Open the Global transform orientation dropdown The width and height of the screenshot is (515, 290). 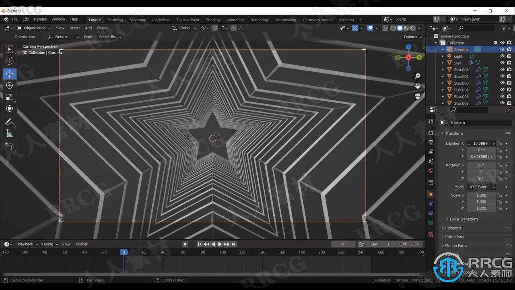click(184, 28)
